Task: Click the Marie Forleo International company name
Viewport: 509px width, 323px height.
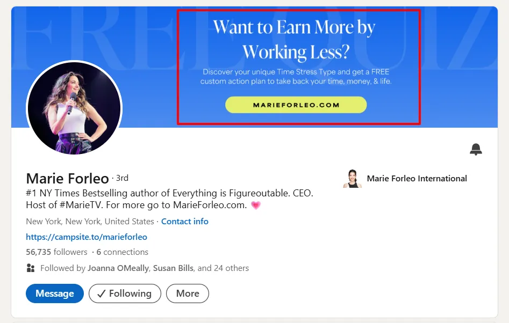Action: click(417, 179)
